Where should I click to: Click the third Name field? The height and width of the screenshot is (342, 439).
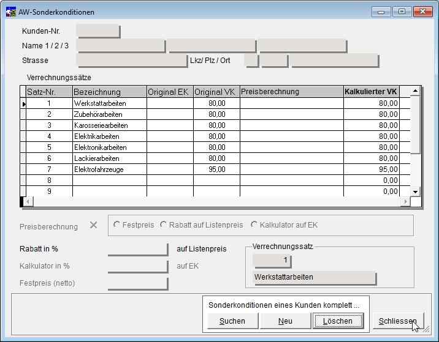click(303, 46)
